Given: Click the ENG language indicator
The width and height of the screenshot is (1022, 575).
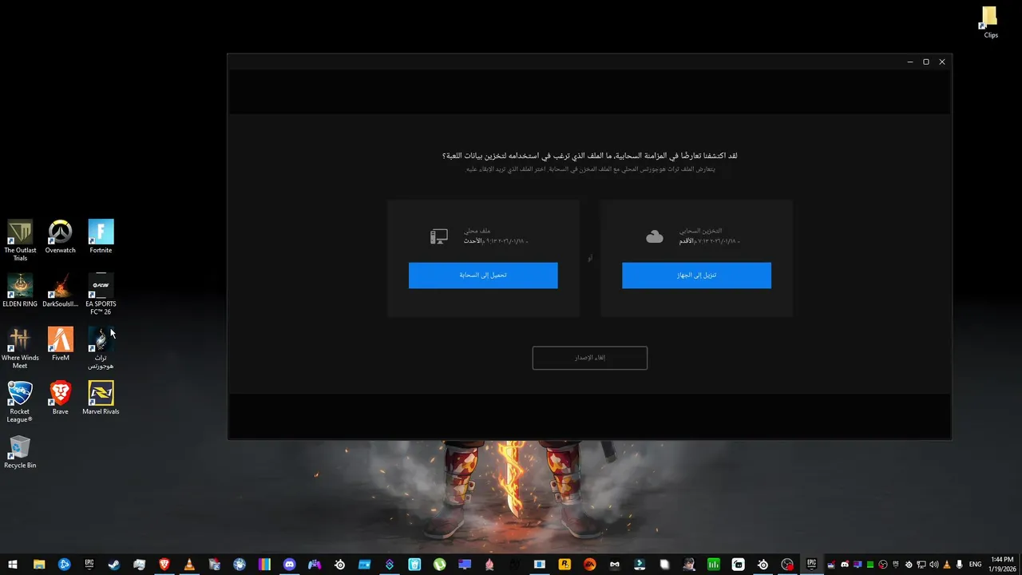Looking at the screenshot, I should [x=975, y=565].
